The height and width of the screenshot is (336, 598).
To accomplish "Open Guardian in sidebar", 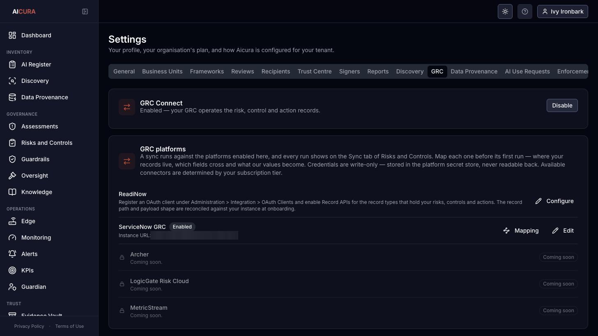I will [x=49, y=287].
